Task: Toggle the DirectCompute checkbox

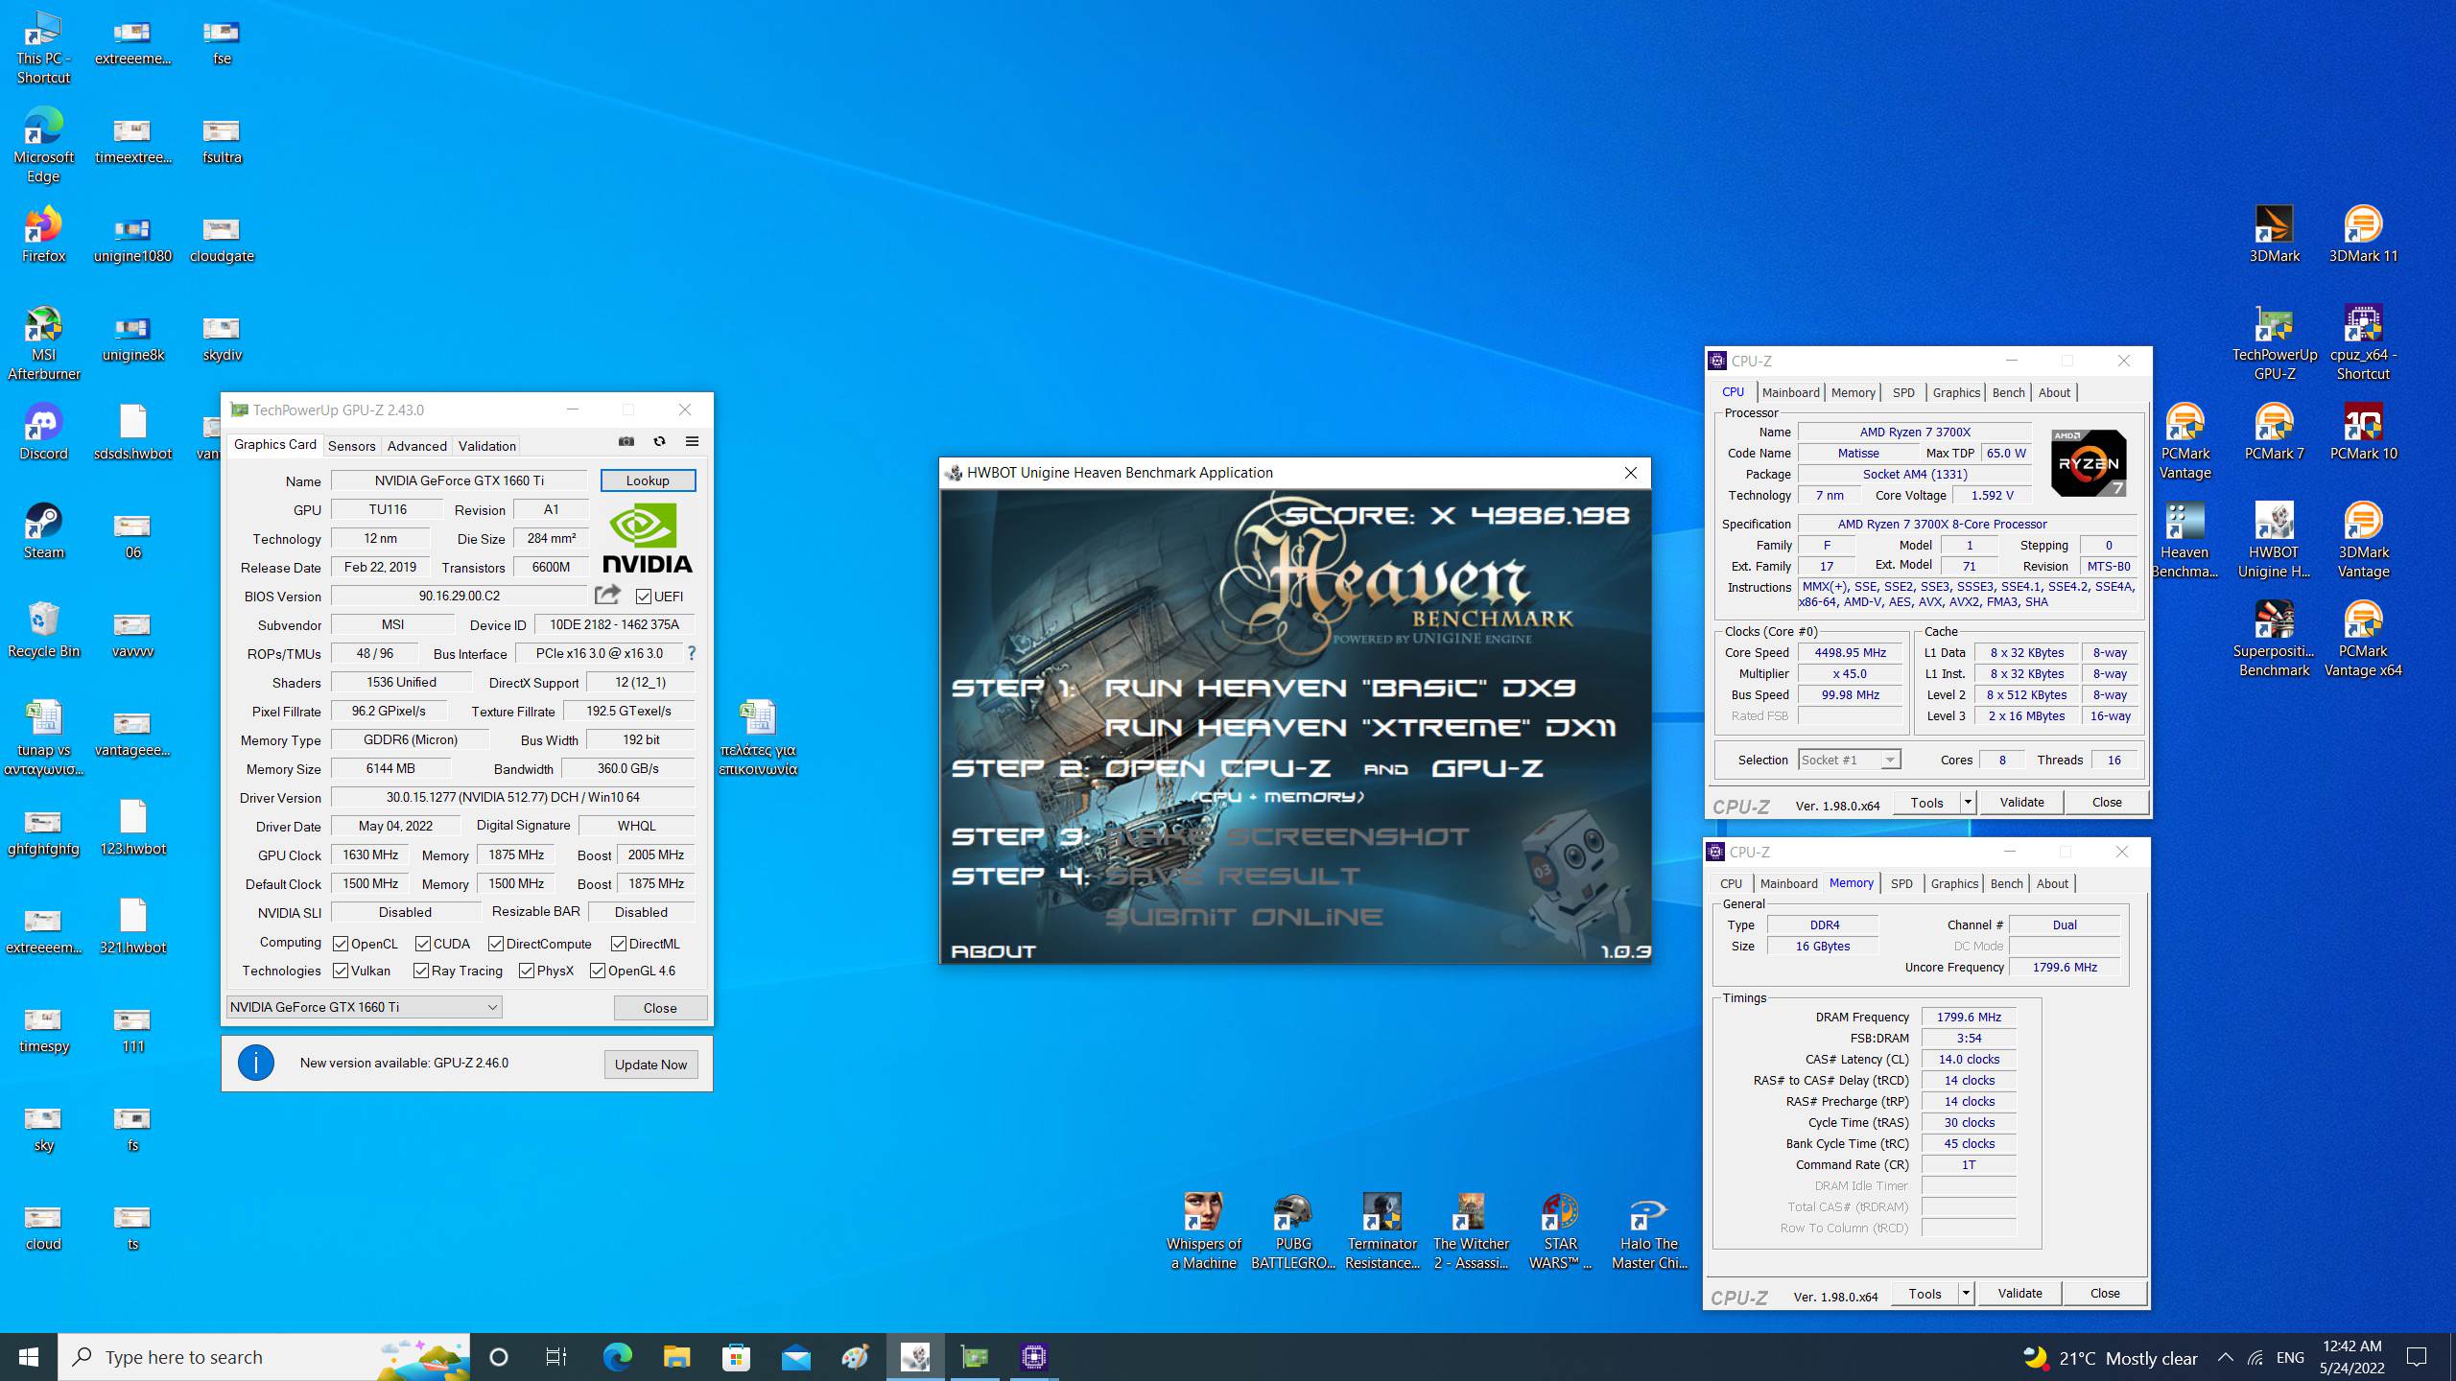Action: [x=496, y=944]
